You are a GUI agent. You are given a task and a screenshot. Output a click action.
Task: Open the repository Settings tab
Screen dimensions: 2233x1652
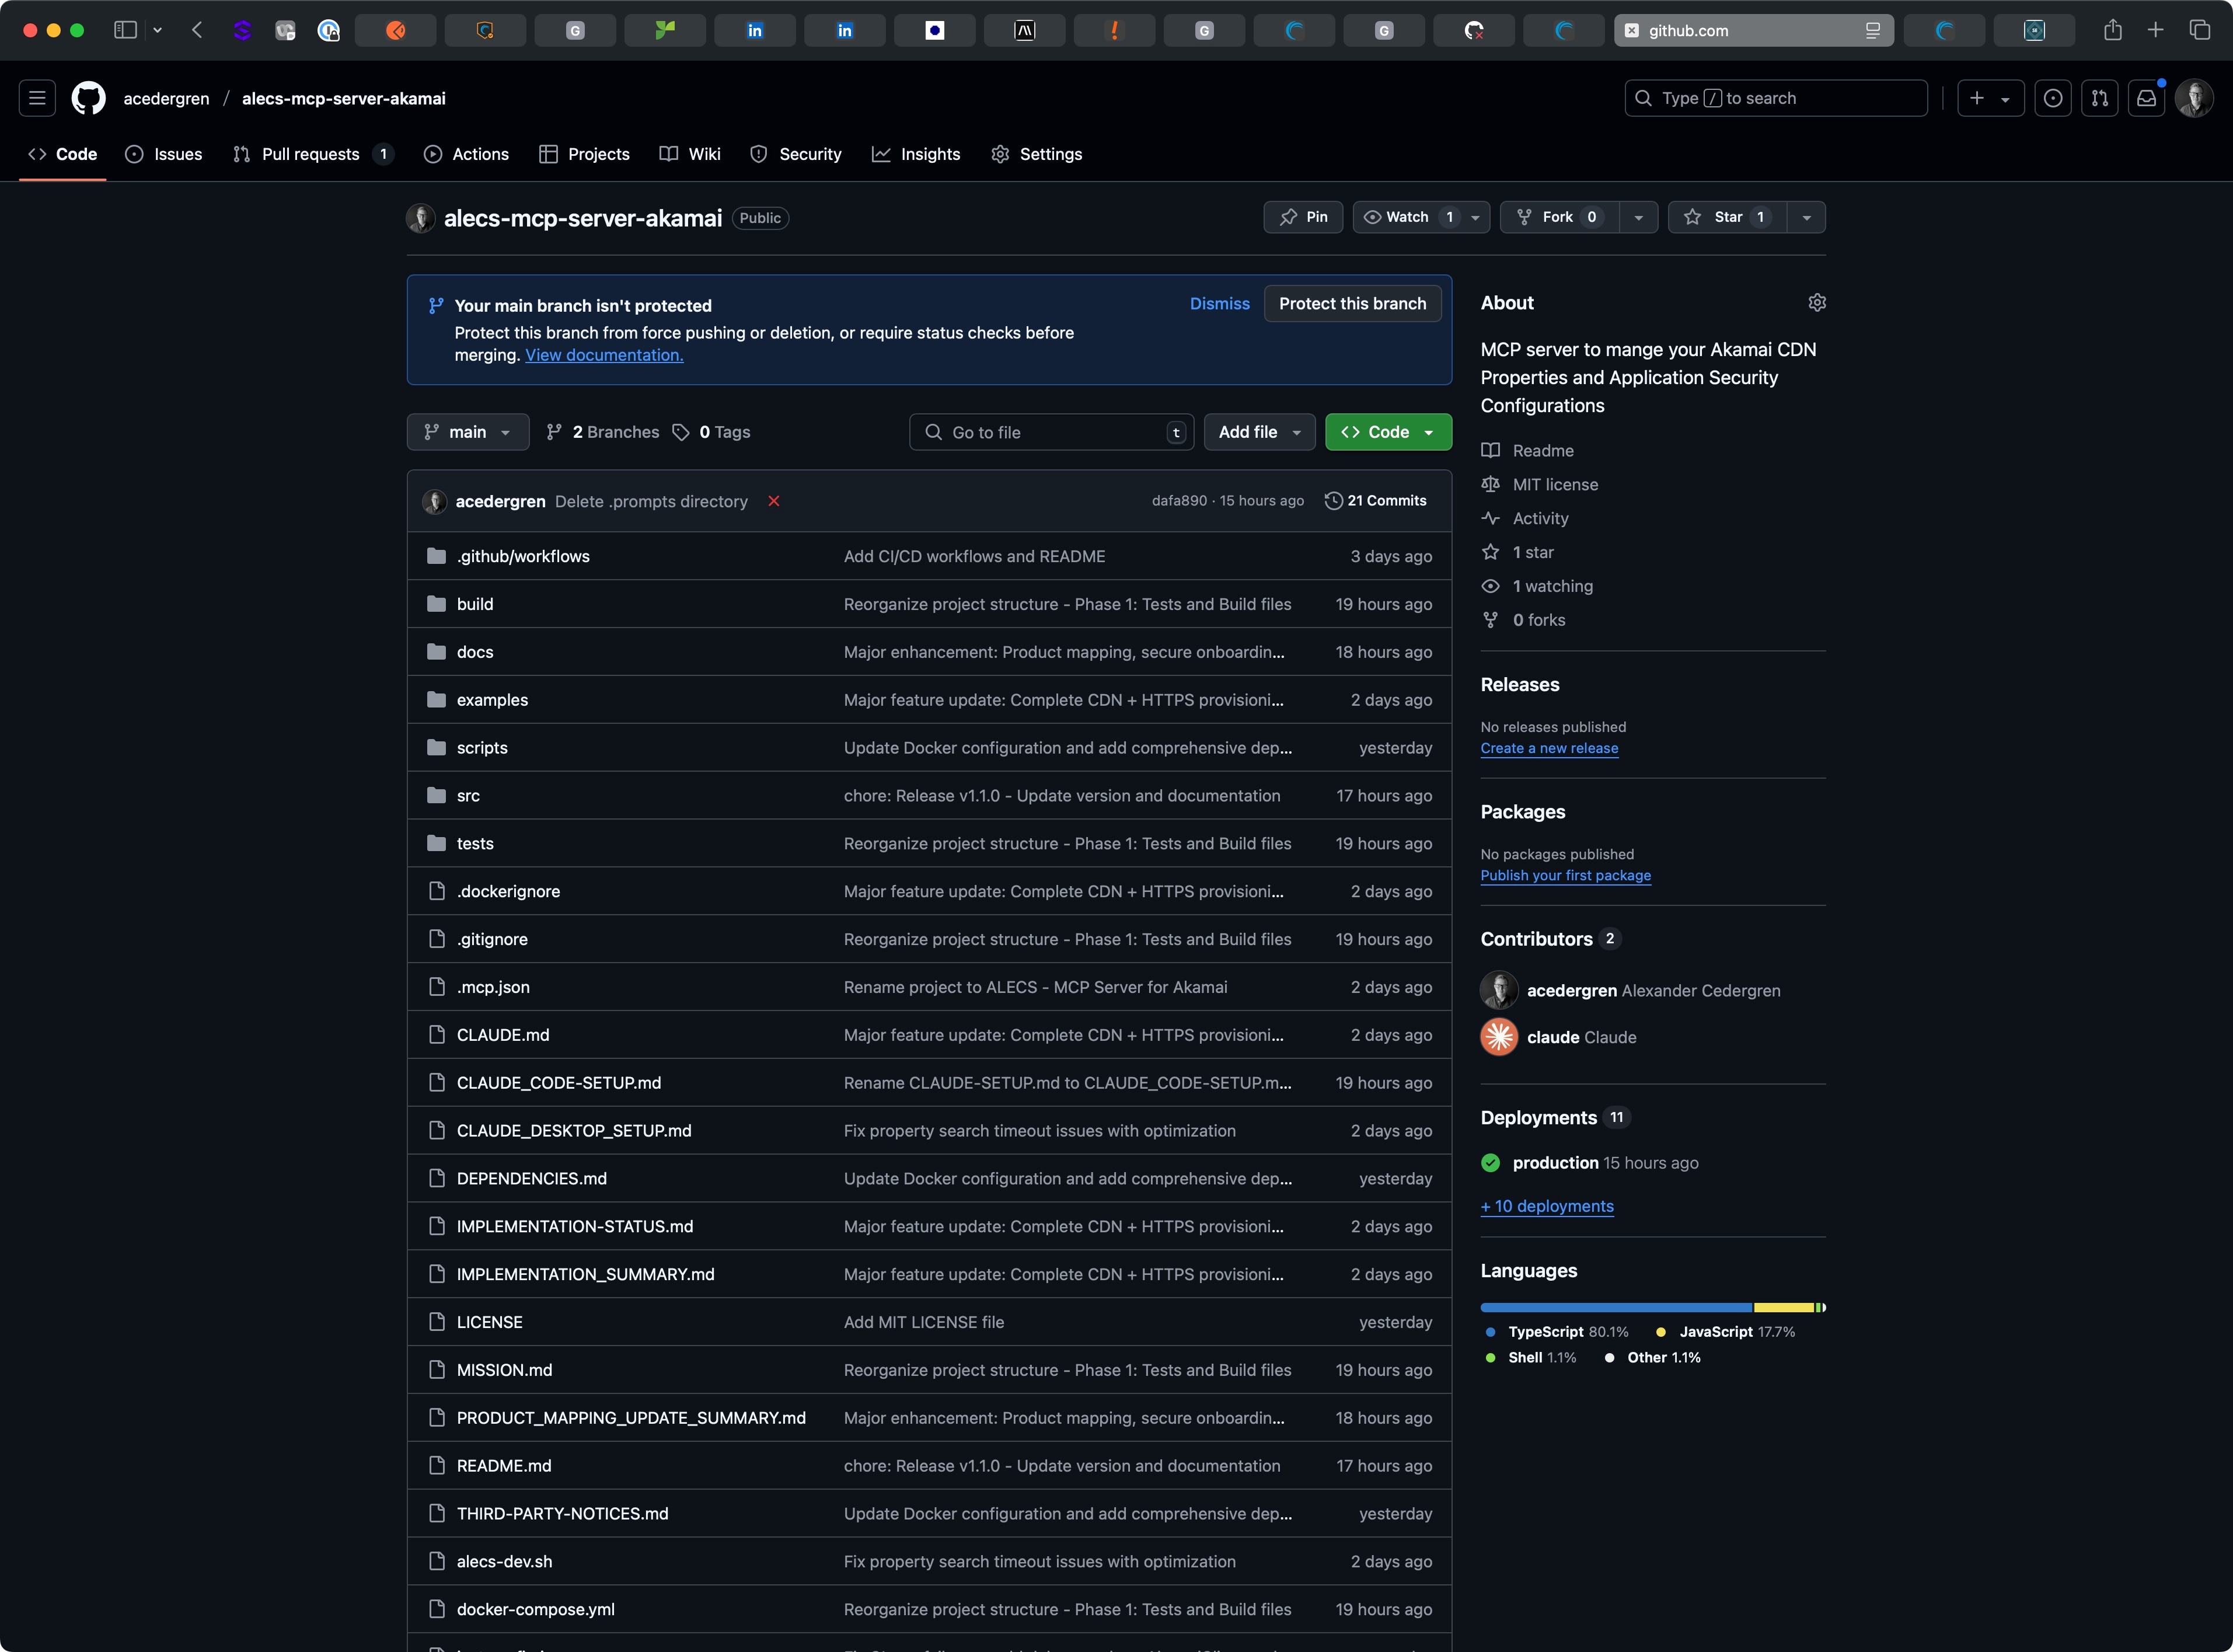click(x=1037, y=154)
